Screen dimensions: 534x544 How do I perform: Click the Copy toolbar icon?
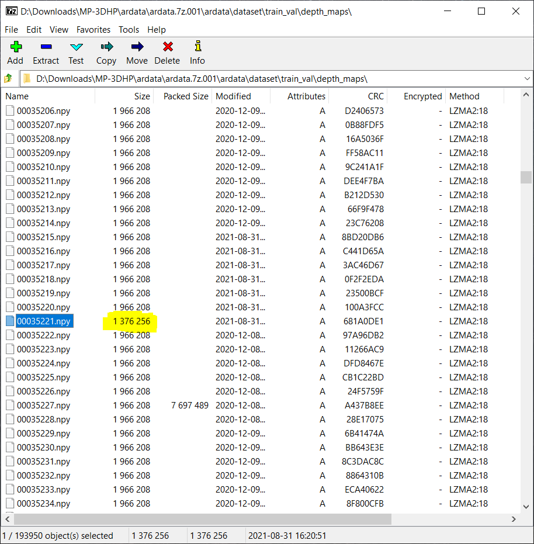tap(106, 53)
